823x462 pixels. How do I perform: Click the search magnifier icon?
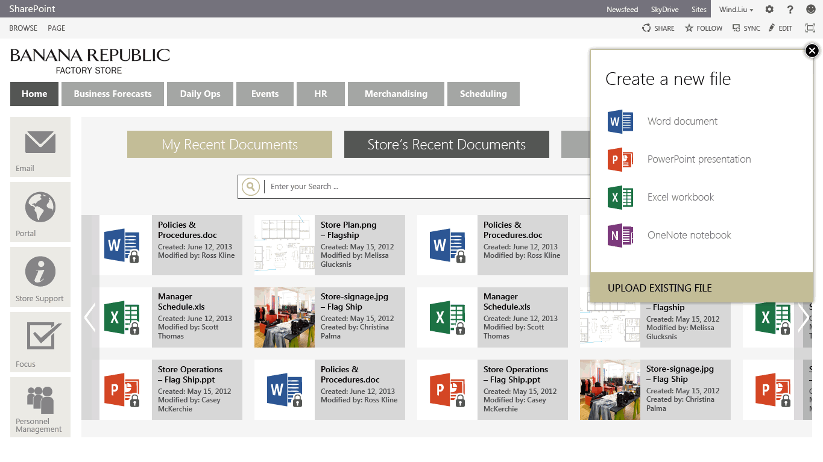(251, 187)
